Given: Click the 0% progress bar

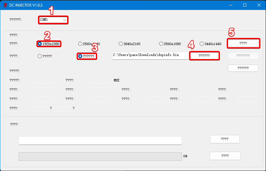Looking at the screenshot, I should click(x=100, y=156).
